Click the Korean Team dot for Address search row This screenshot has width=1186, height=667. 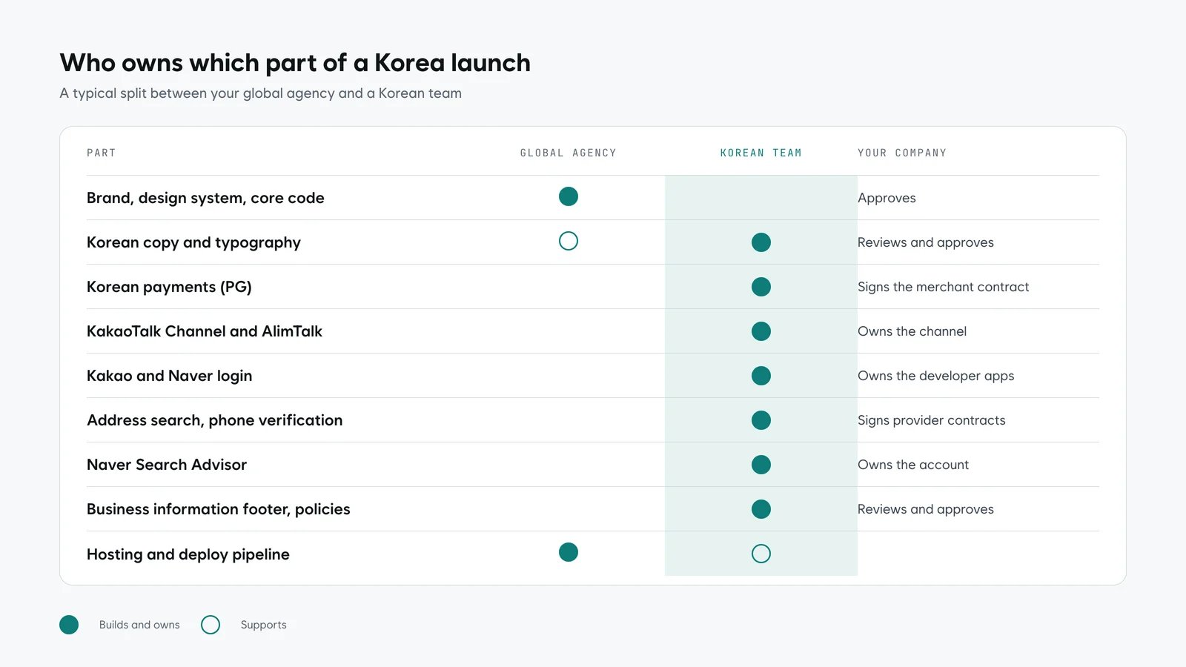tap(761, 420)
